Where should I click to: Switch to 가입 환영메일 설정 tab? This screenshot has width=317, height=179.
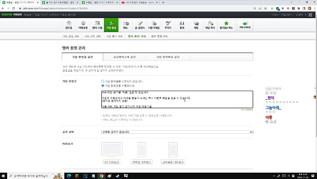tap(168, 57)
